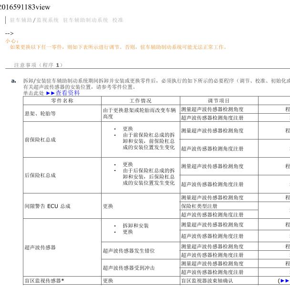Click the text 由于后保险杠总成的拆卸和安装
Image resolution: width=290 pixels, height=289 pixels.
click(149, 173)
